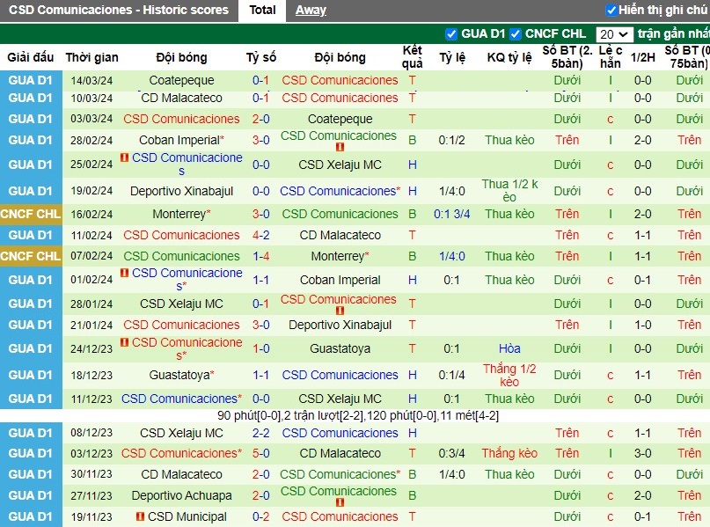Click the red card icon on 27/11/23 row
Screen dimensions: 710x527
[x=340, y=502]
